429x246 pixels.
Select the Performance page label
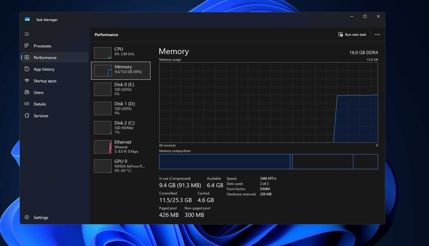45,58
